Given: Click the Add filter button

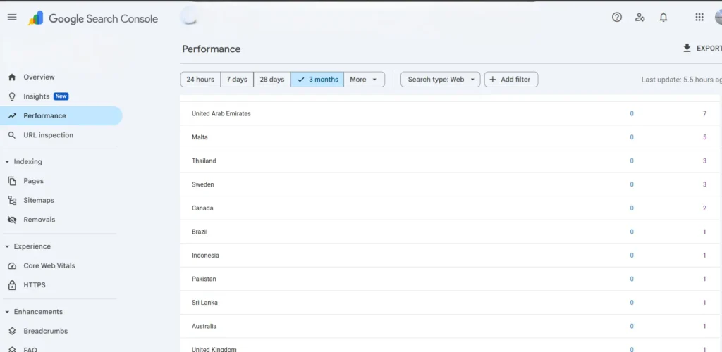Looking at the screenshot, I should 511,80.
